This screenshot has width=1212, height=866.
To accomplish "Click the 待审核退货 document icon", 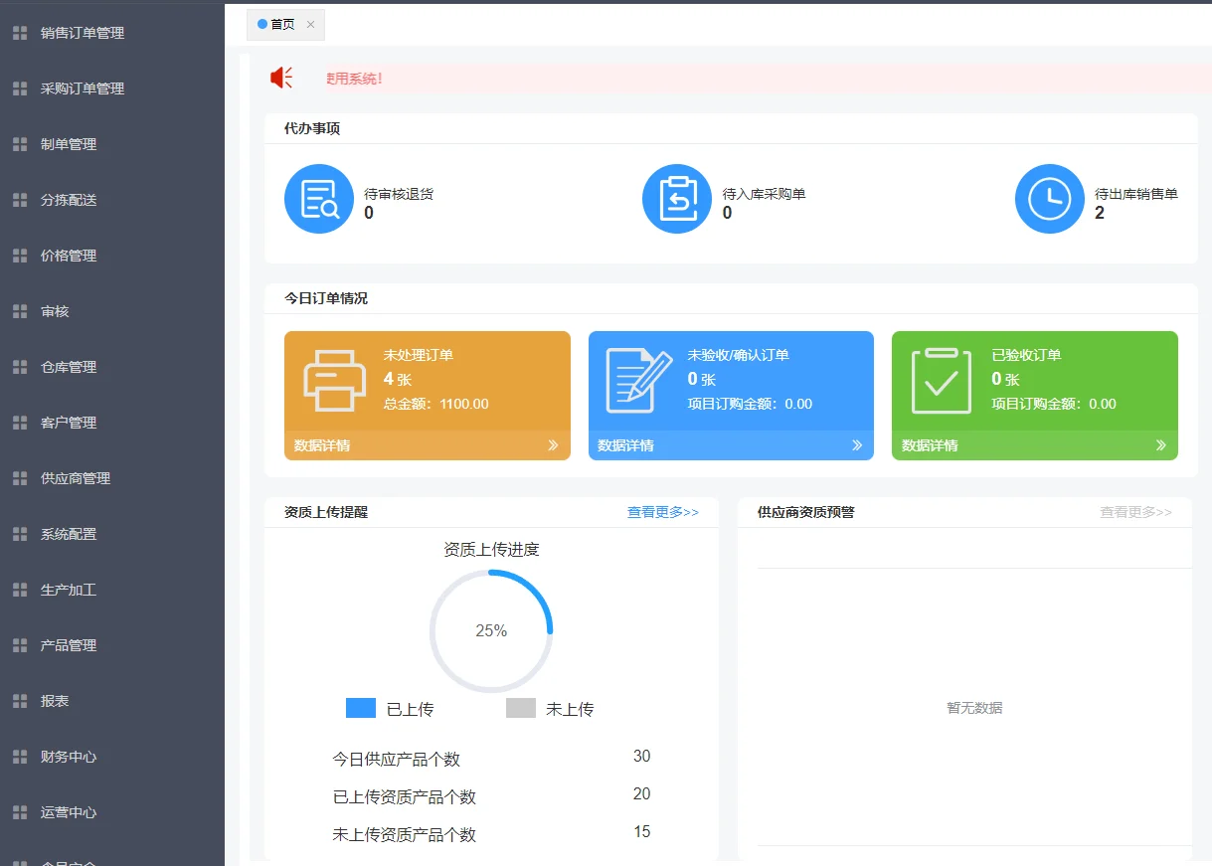I will [318, 199].
